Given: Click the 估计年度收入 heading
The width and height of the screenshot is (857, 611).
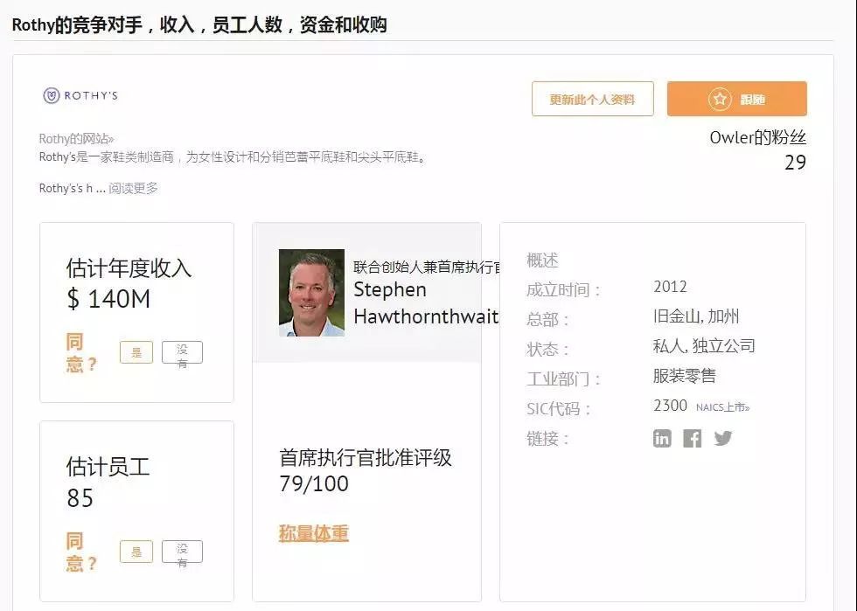Looking at the screenshot, I should coord(129,268).
